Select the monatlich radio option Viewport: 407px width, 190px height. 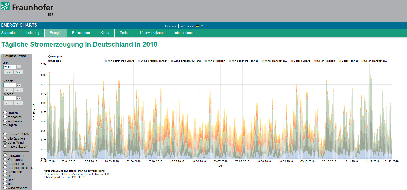[5, 117]
